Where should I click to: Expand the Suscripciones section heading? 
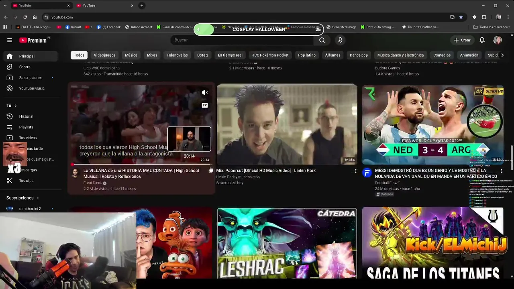(x=23, y=198)
